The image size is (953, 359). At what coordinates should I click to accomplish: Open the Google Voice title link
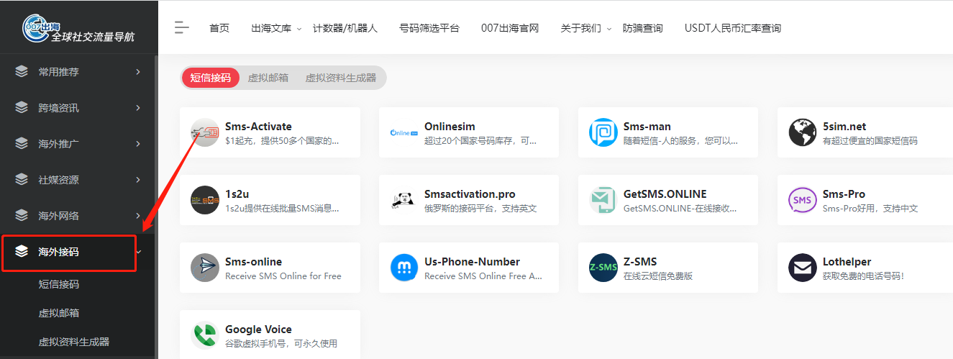coord(258,330)
